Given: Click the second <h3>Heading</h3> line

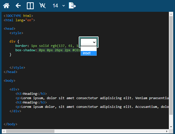Looking at the screenshot, I should pos(31,102).
